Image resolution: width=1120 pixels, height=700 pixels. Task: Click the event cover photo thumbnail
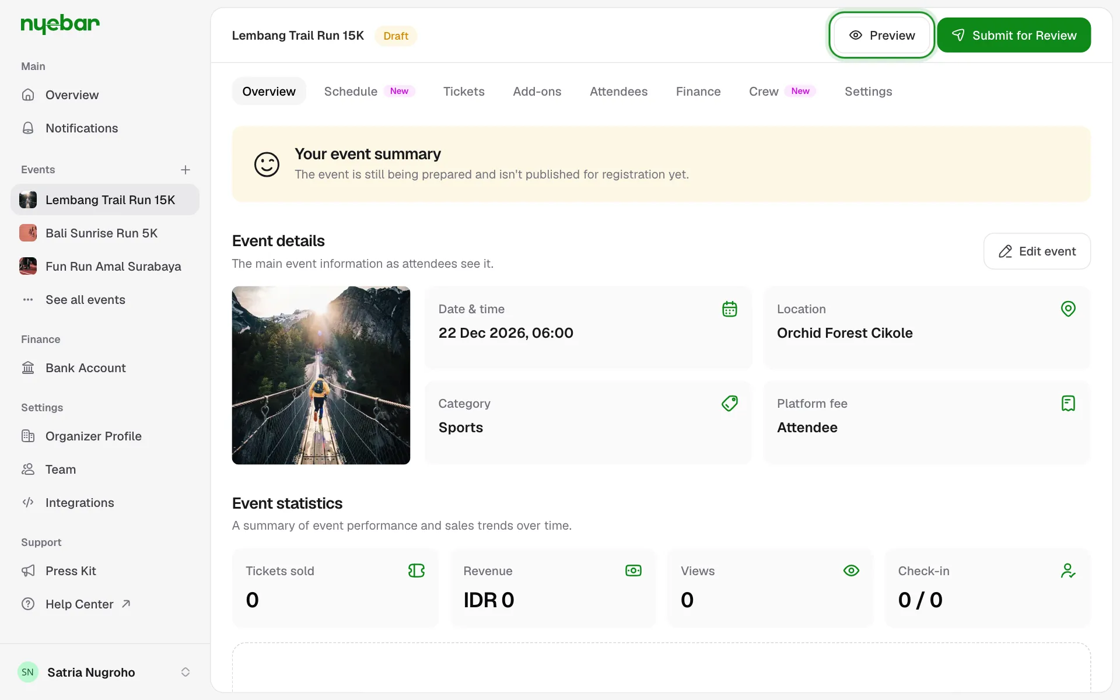point(321,375)
